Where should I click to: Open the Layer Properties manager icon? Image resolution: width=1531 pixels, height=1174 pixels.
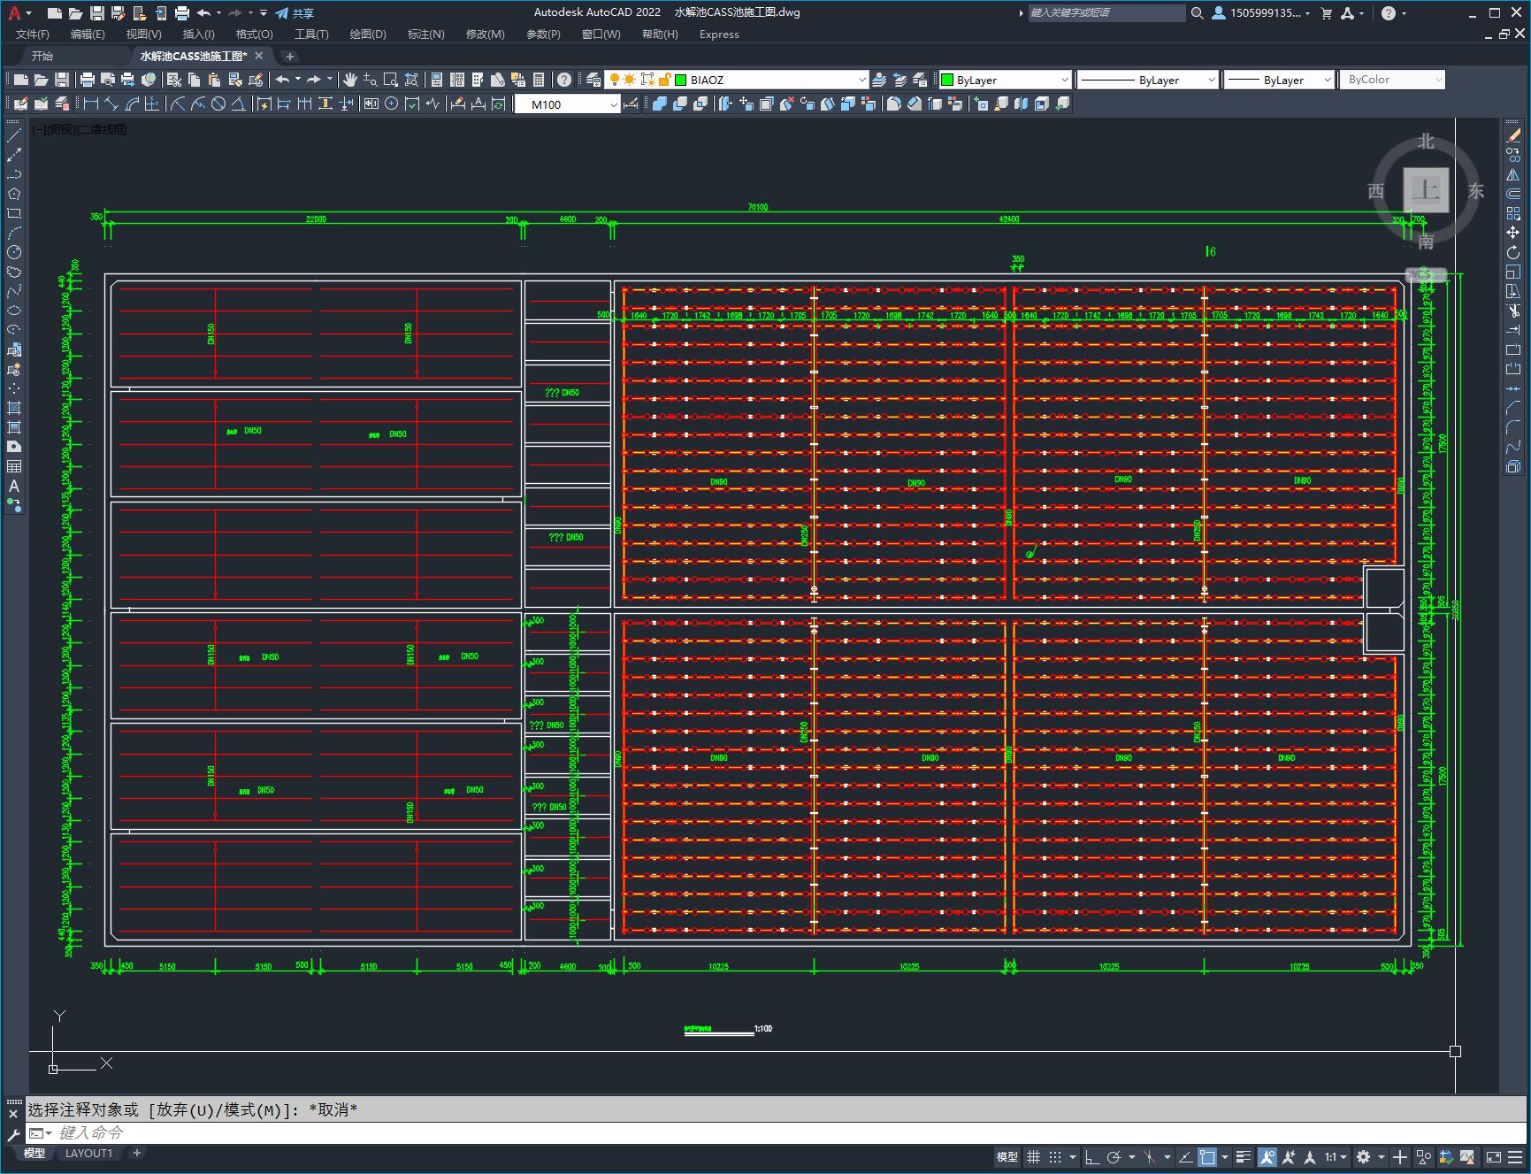[x=593, y=80]
